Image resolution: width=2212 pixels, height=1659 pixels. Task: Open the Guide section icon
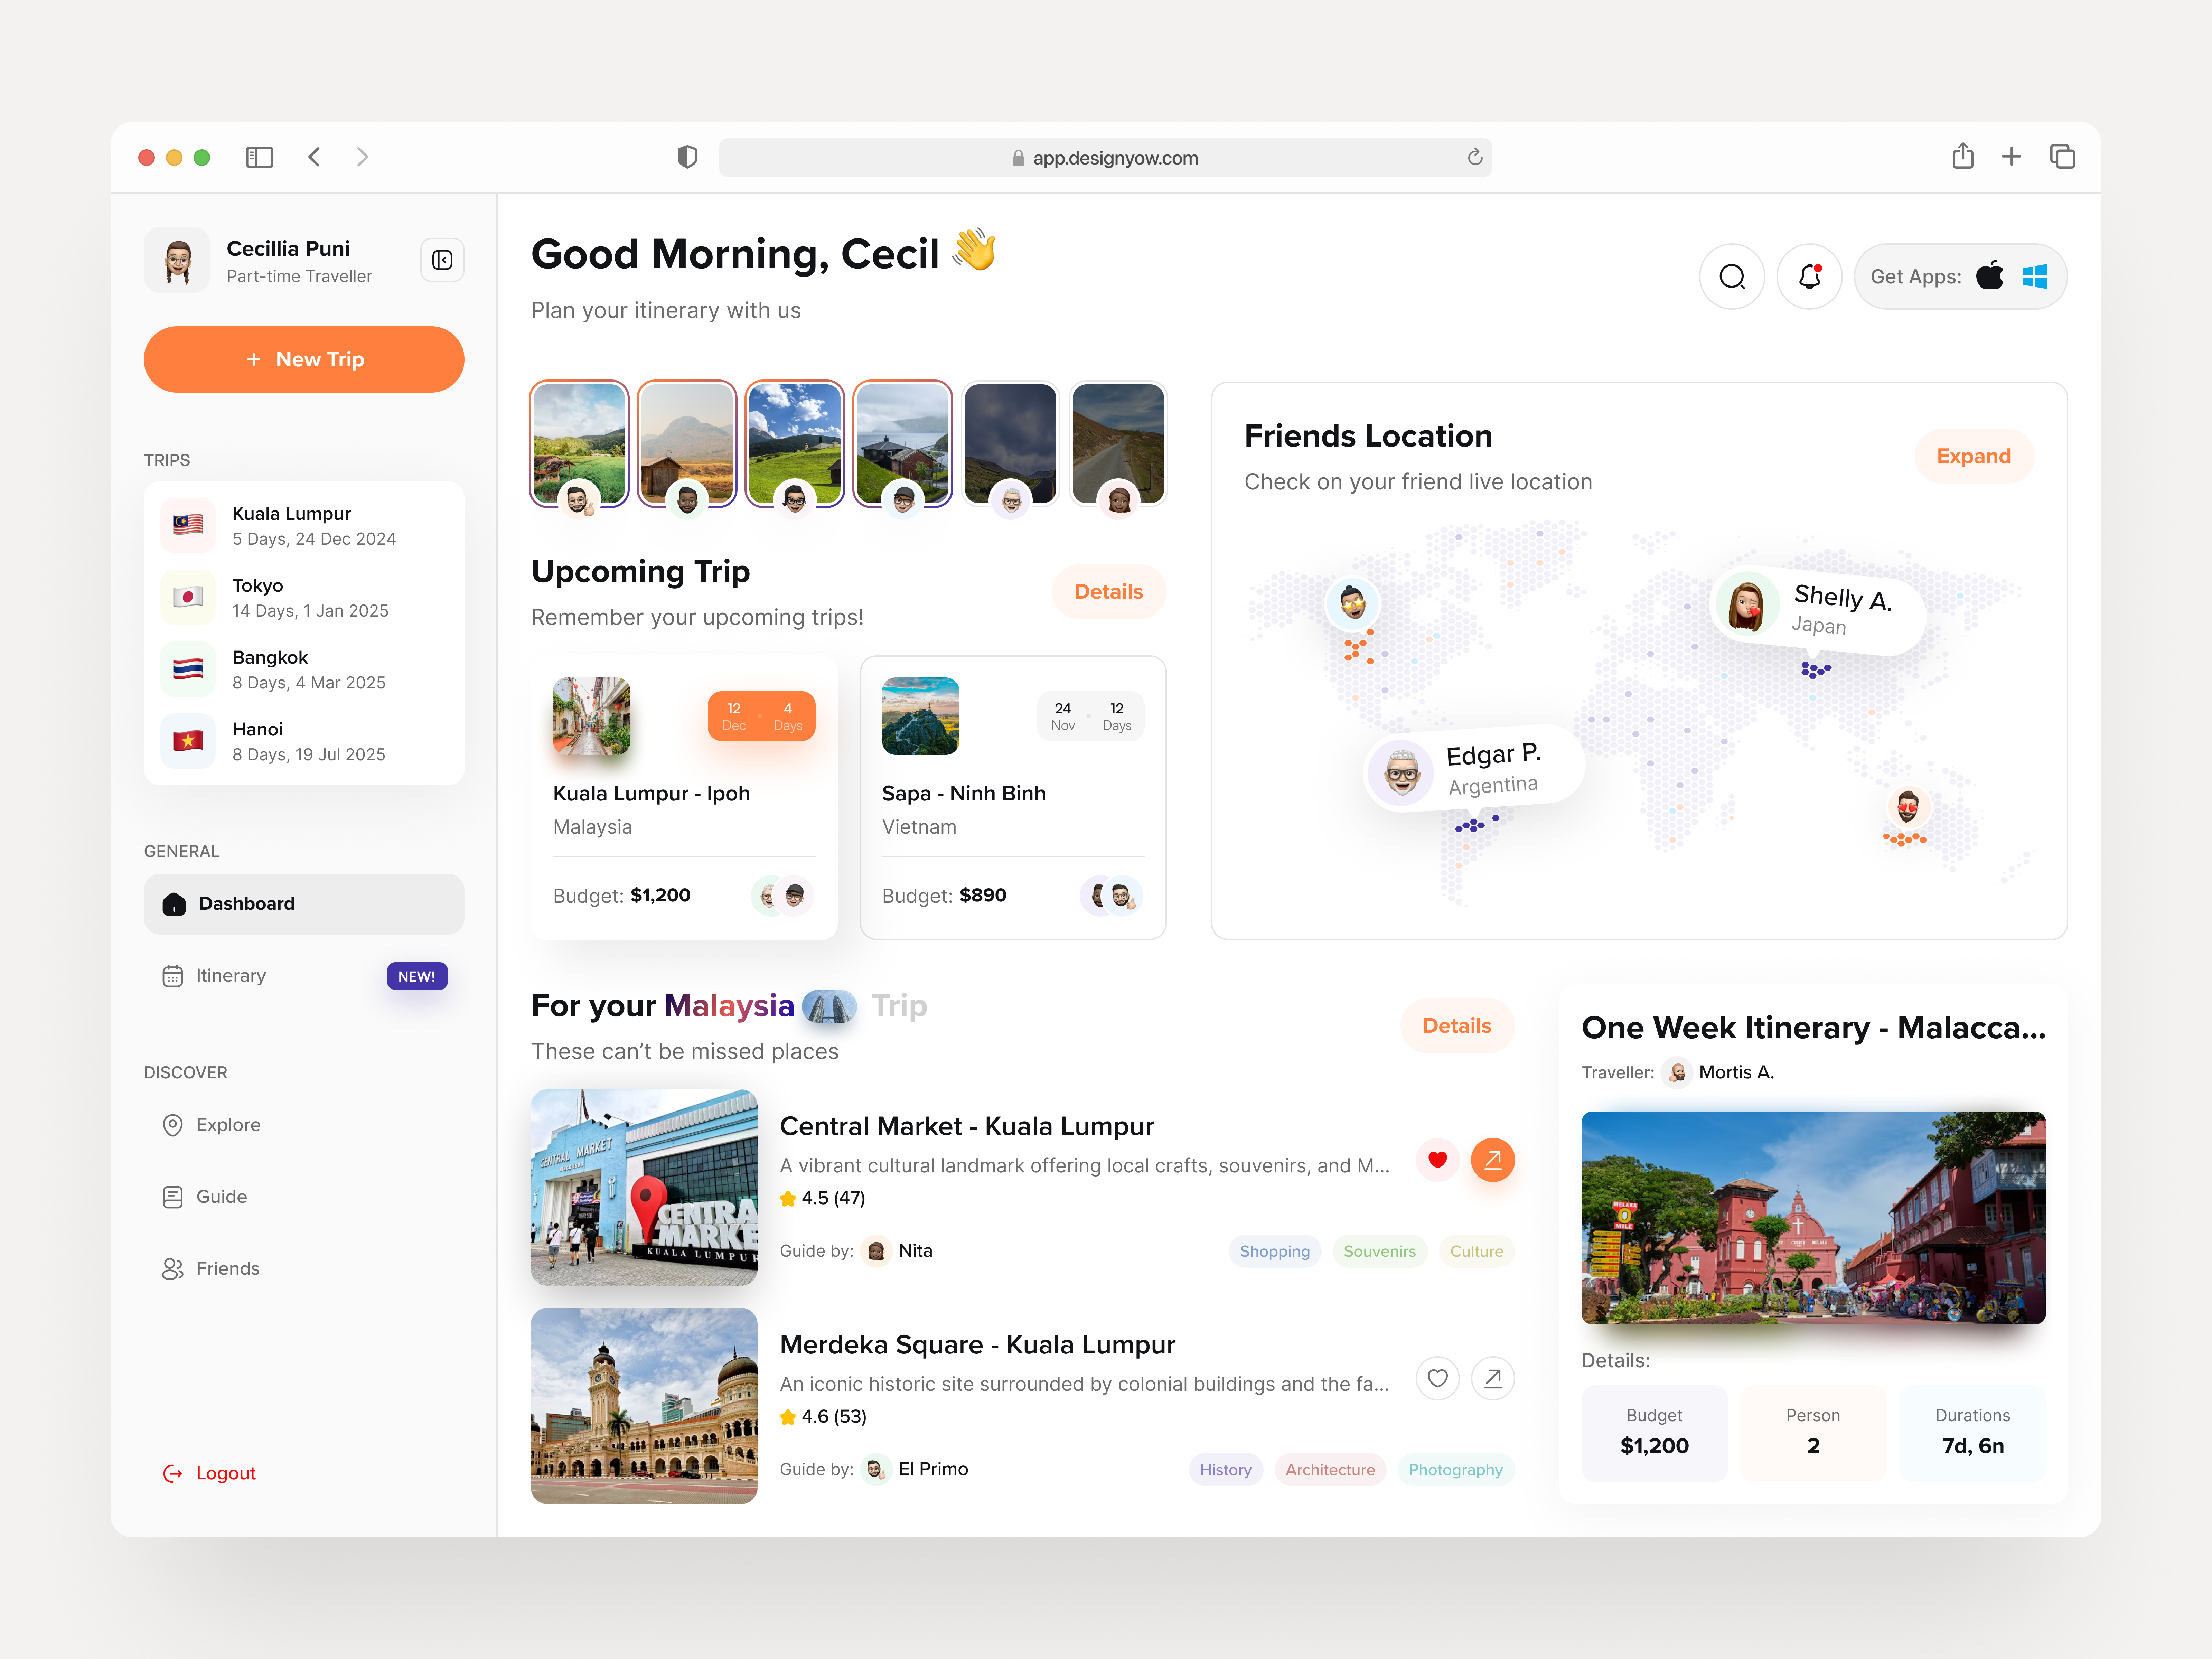(x=174, y=1196)
